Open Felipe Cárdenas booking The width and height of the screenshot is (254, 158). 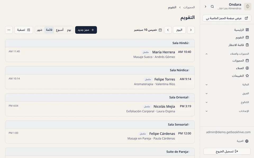tap(100, 136)
